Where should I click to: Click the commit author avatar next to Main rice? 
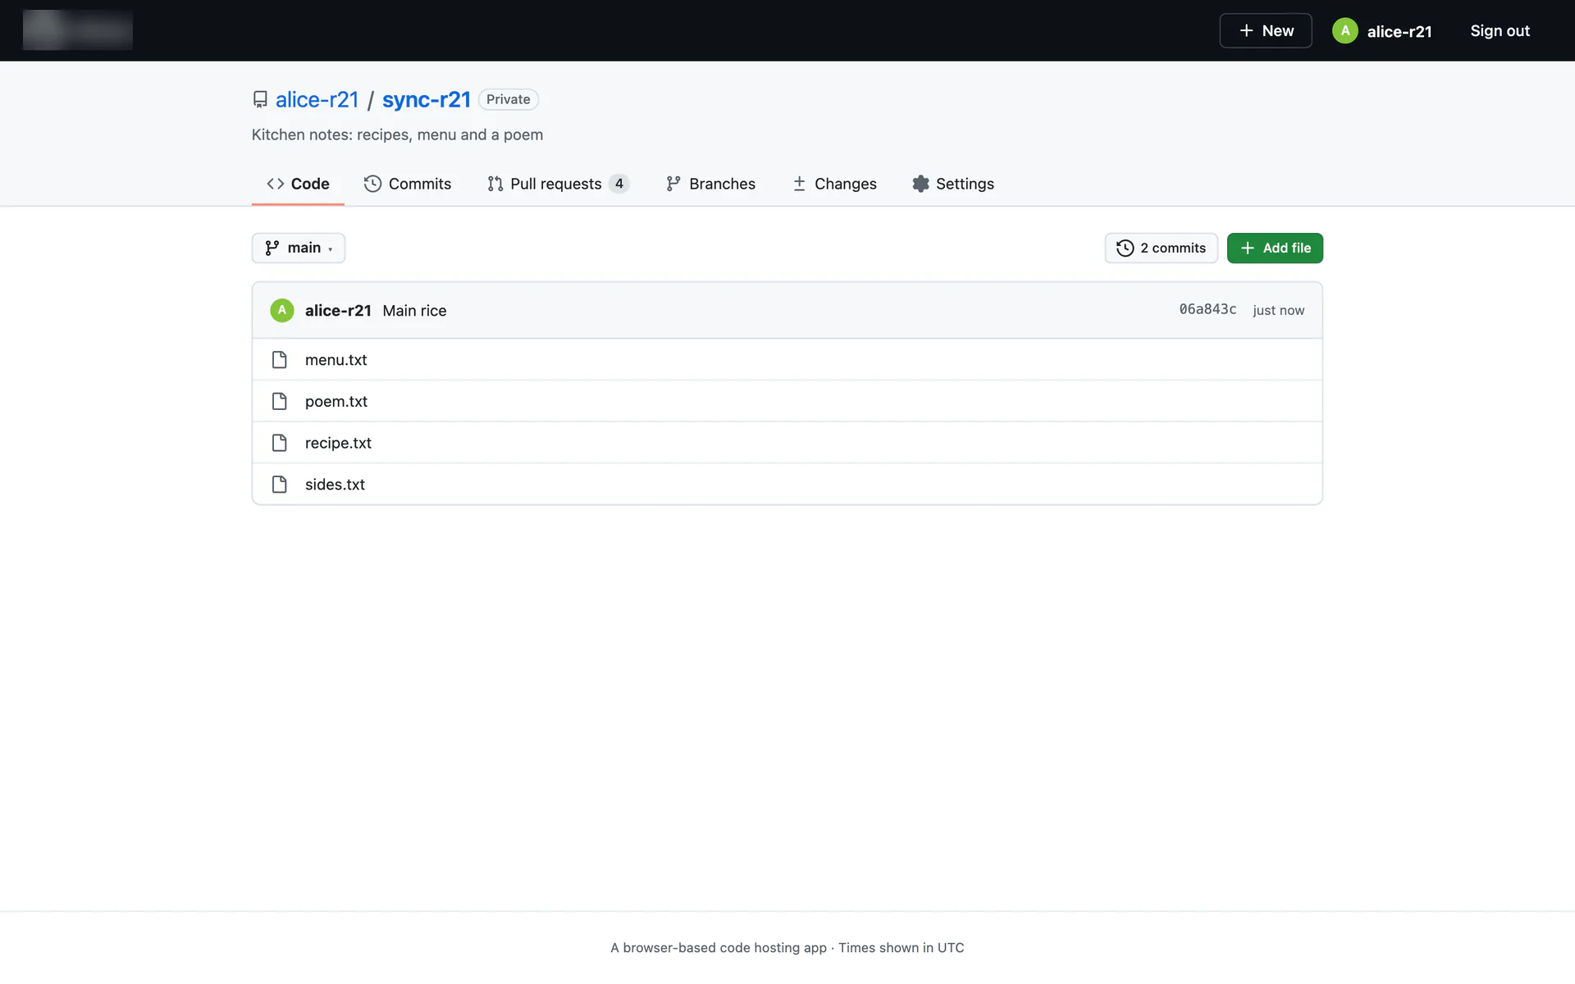click(x=282, y=310)
